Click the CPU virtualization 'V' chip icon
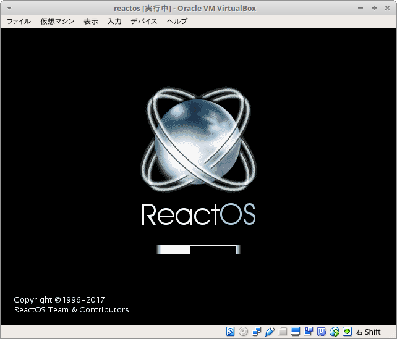The image size is (397, 339). point(322,332)
